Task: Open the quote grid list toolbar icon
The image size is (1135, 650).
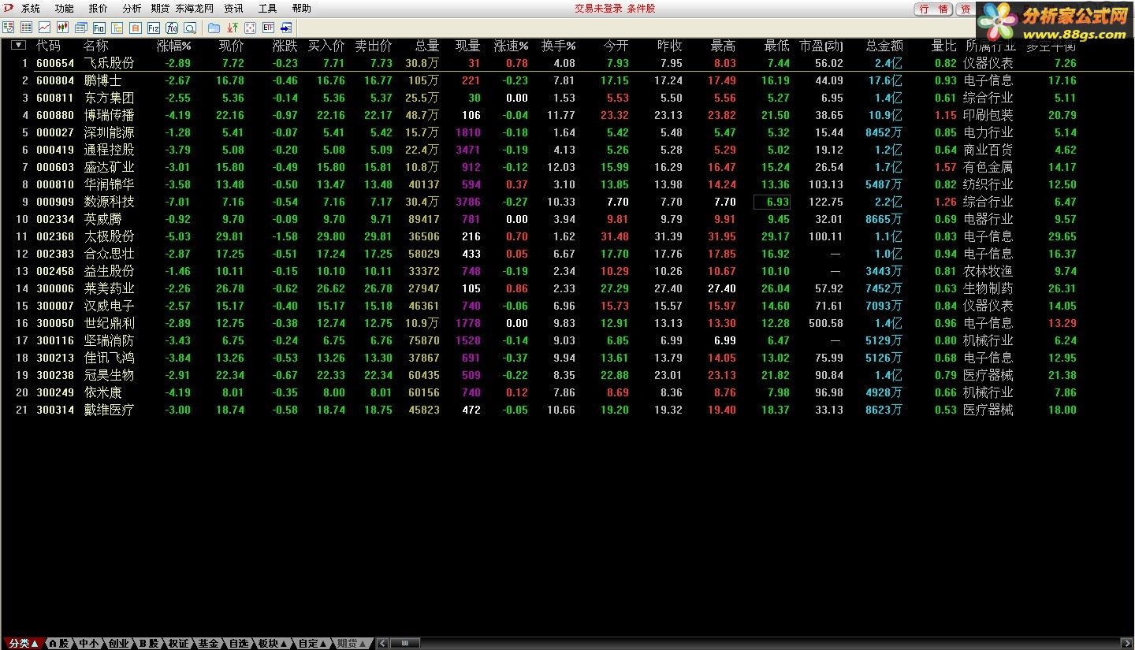Action: pos(26,28)
